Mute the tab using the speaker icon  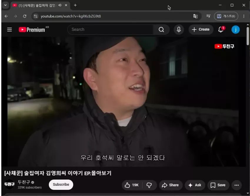[60, 5]
